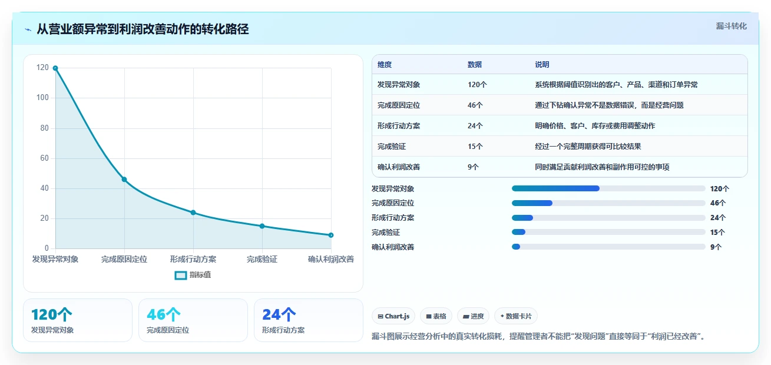Click progress label 完成验证
The width and height of the screenshot is (771, 365).
(x=386, y=233)
